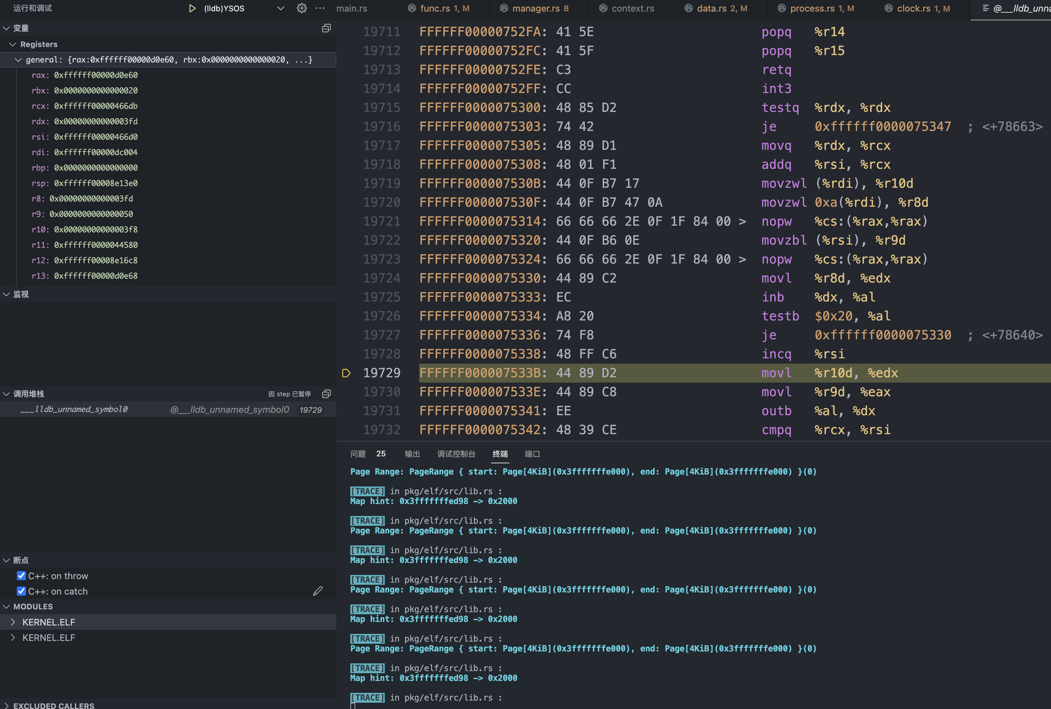1051x709 pixels.
Task: Click the problems count badge 25
Action: 381,453
